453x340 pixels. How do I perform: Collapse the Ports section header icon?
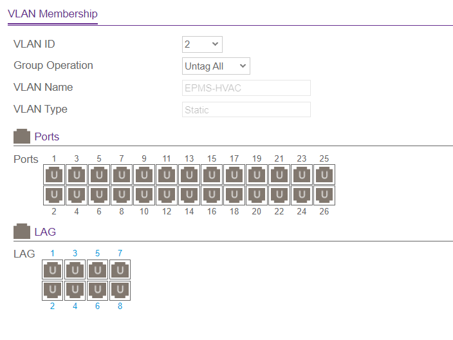(22, 136)
